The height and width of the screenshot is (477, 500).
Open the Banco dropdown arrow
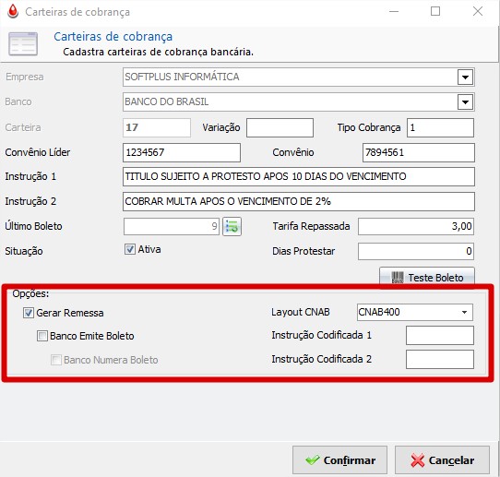[465, 102]
